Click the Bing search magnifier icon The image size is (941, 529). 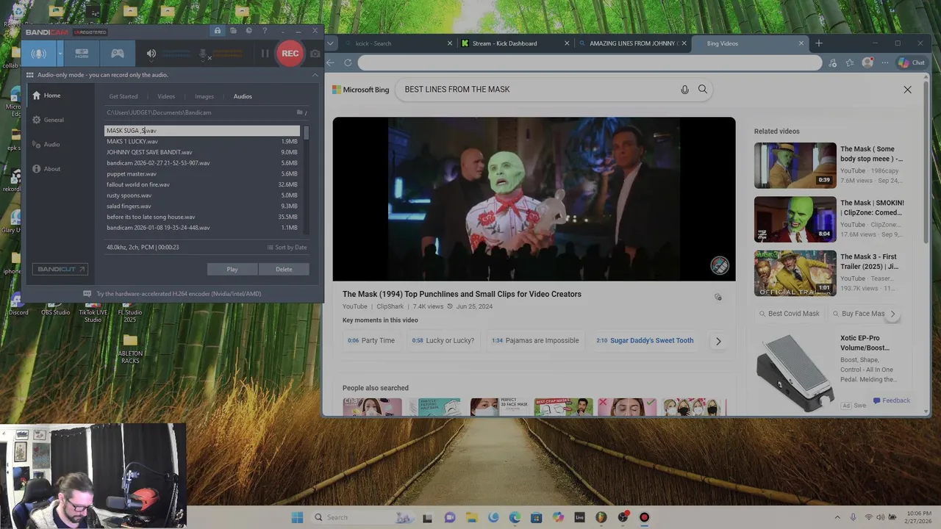click(703, 90)
